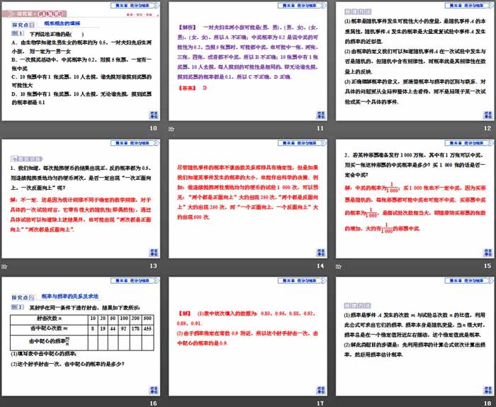Click slide number label 18
Image resolution: width=496 pixels, height=407 pixels.
(487, 403)
